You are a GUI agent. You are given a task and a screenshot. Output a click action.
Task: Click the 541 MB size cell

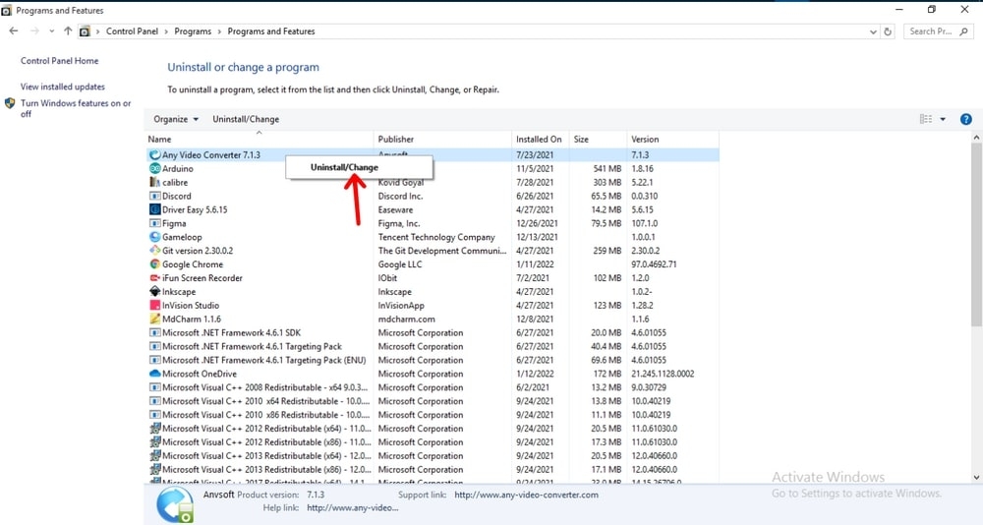pyautogui.click(x=607, y=169)
